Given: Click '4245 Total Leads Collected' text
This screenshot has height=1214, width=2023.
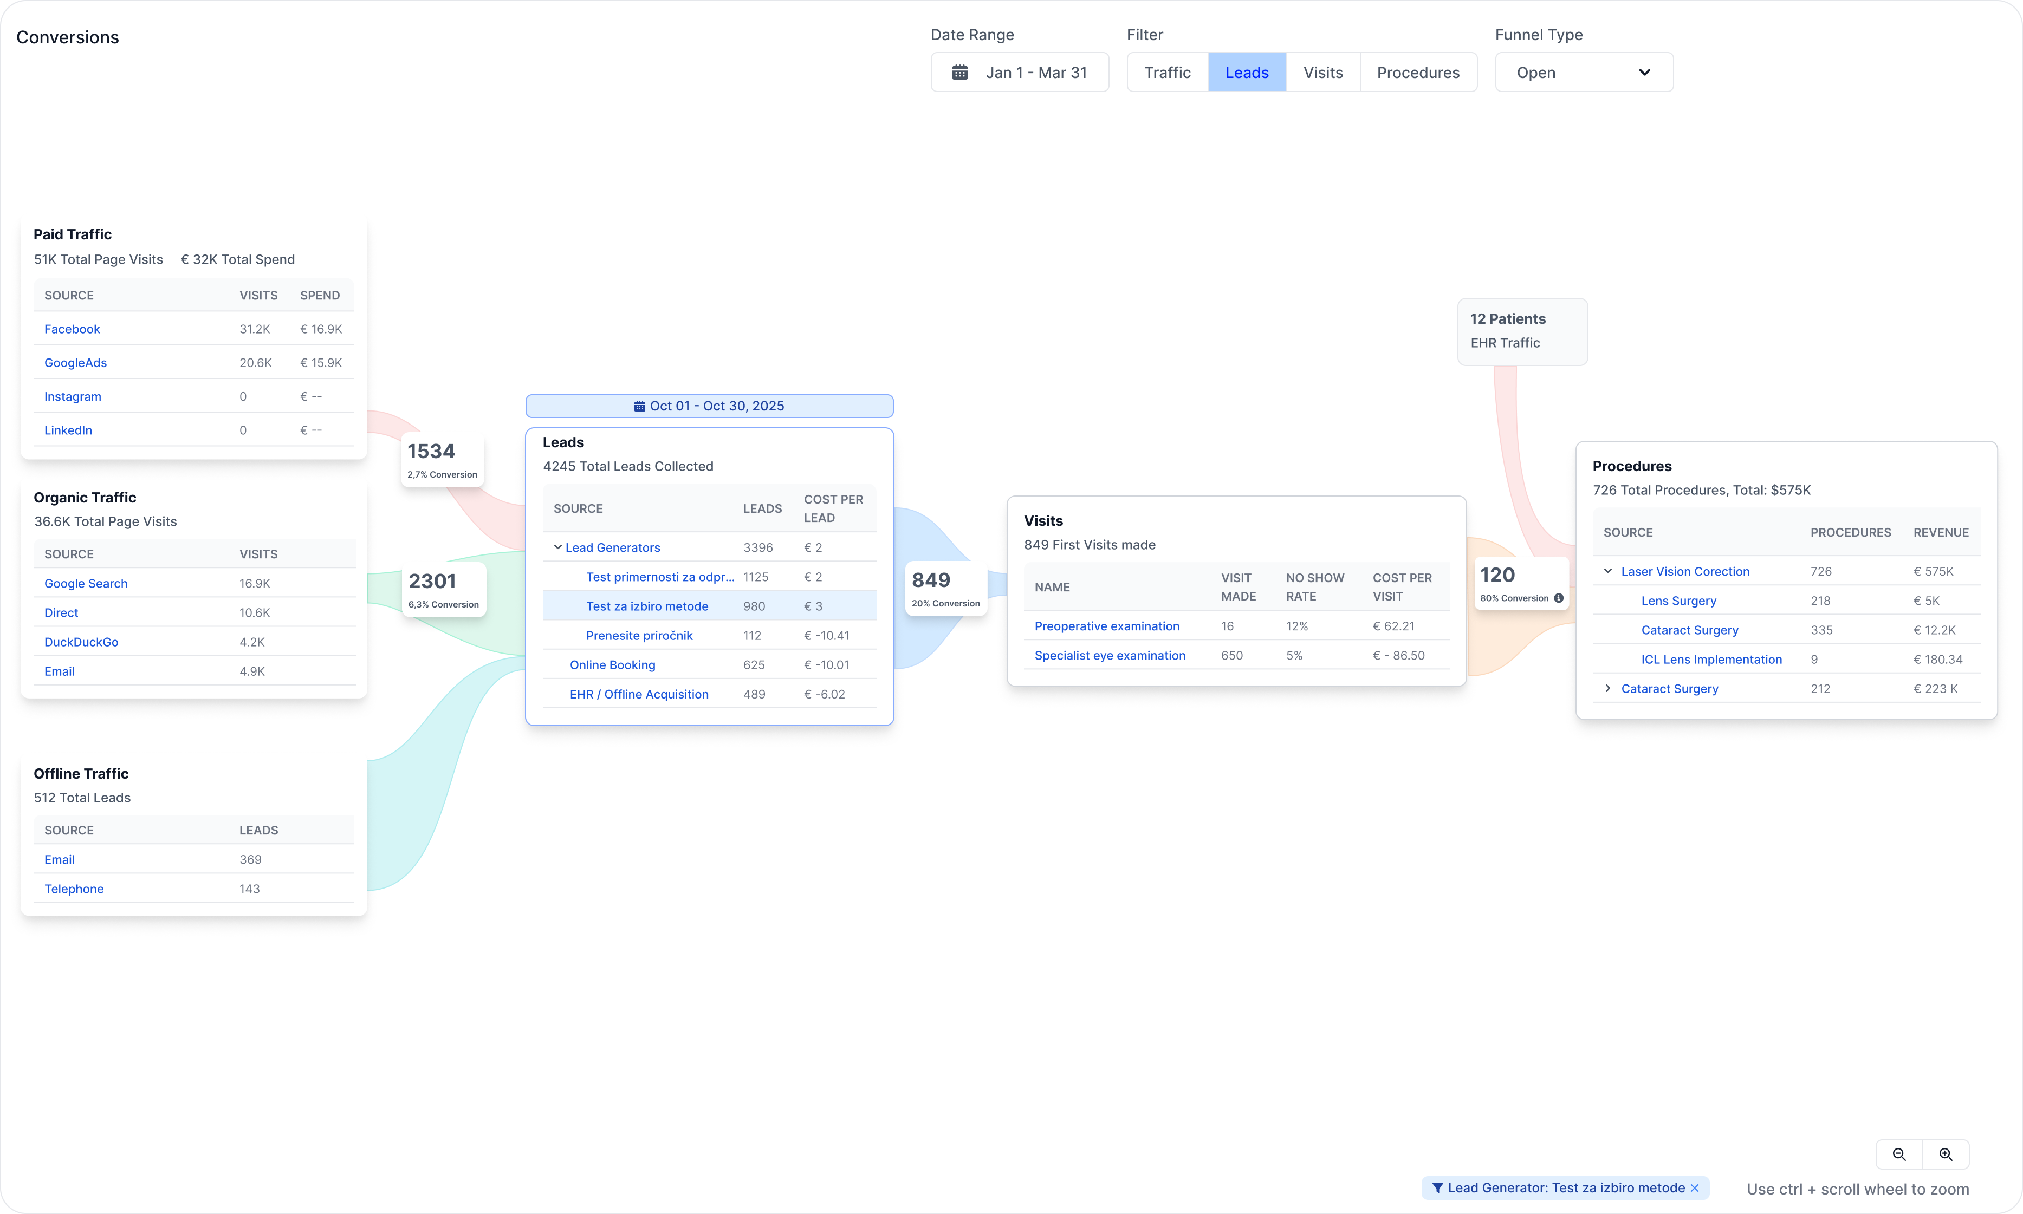Looking at the screenshot, I should [628, 466].
